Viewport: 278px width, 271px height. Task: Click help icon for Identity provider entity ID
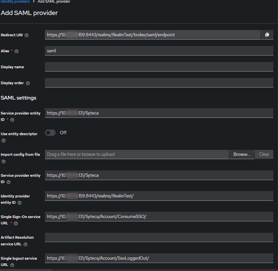[19, 203]
